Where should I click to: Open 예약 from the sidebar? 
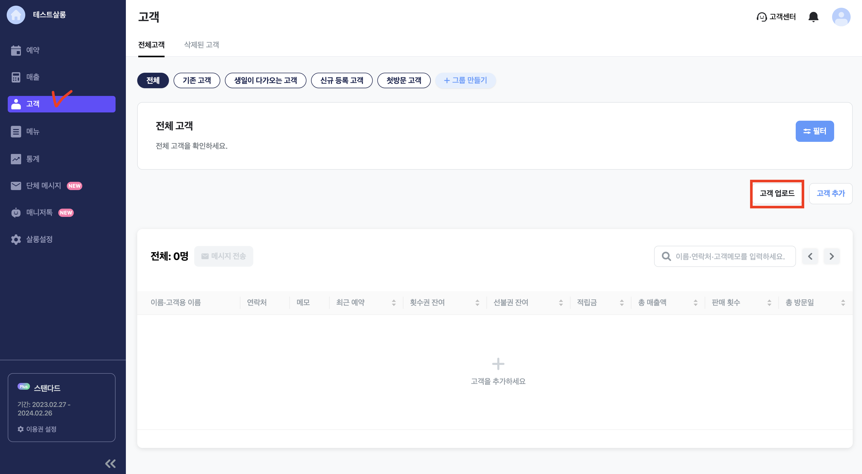click(x=33, y=50)
